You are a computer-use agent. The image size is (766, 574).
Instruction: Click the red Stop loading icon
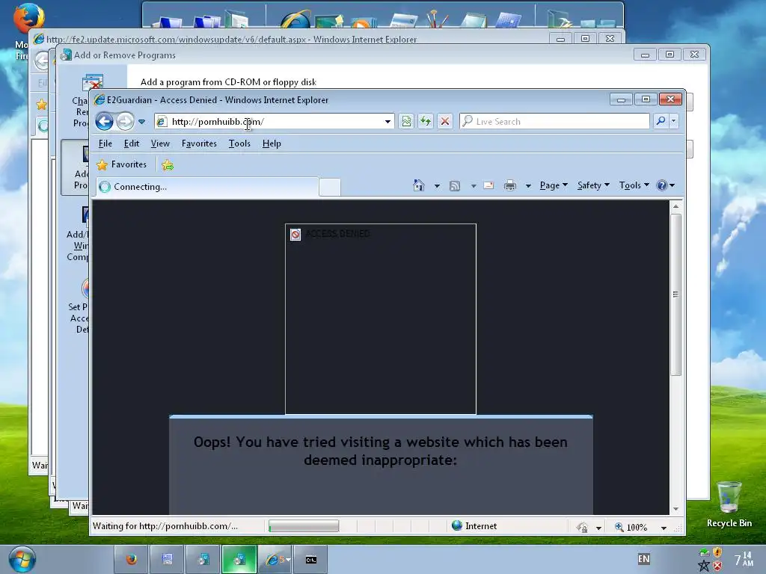click(445, 122)
